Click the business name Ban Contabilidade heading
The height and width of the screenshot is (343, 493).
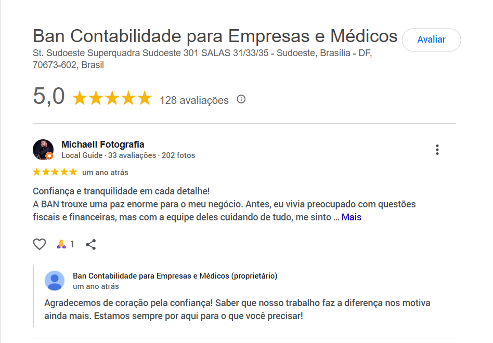pos(214,36)
